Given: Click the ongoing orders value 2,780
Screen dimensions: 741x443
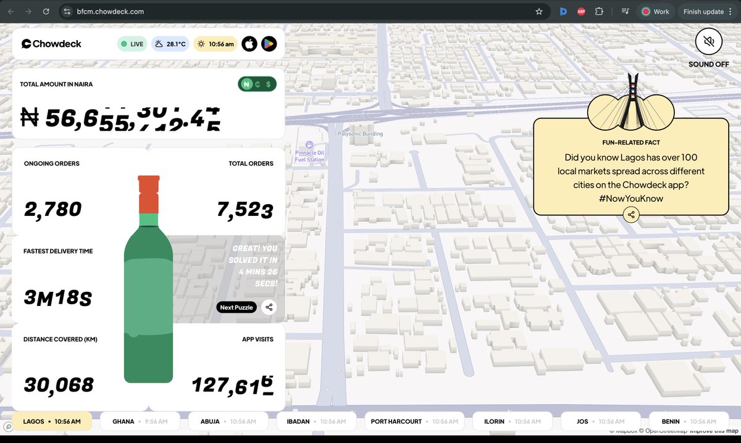Looking at the screenshot, I should 52,209.
